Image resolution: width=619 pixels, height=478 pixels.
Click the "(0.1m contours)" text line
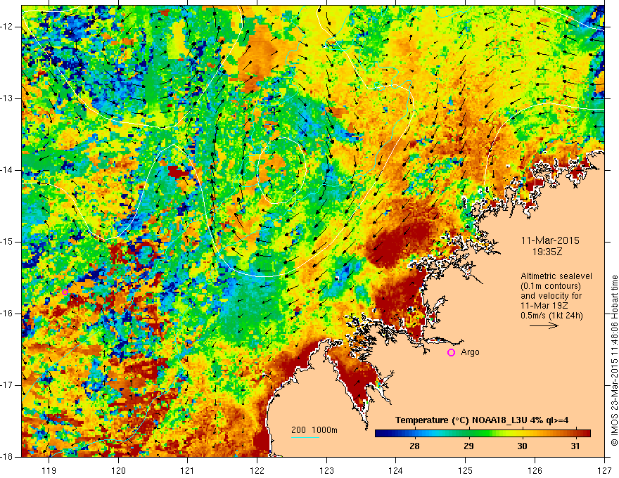(x=551, y=286)
